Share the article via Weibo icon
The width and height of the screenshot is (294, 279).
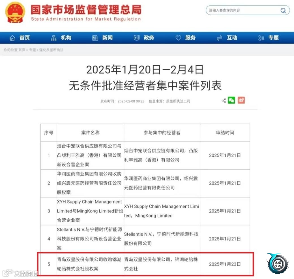(x=241, y=100)
